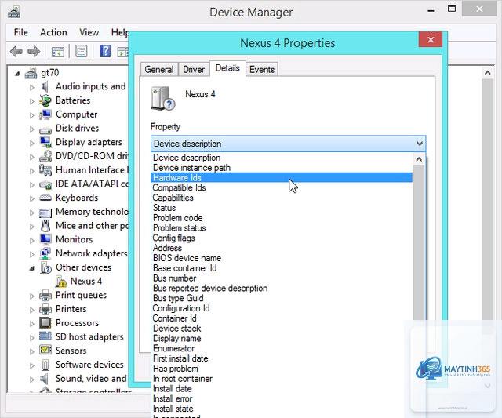Select the Details tab
Viewport: 502px width, 418px height.
click(227, 68)
